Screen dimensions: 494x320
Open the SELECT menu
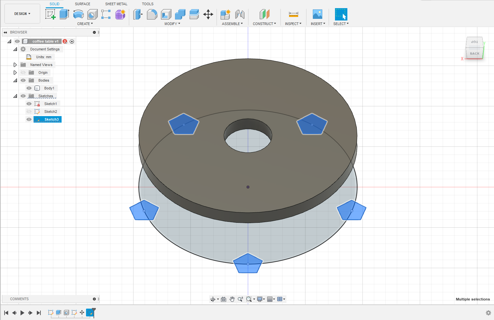click(x=341, y=24)
